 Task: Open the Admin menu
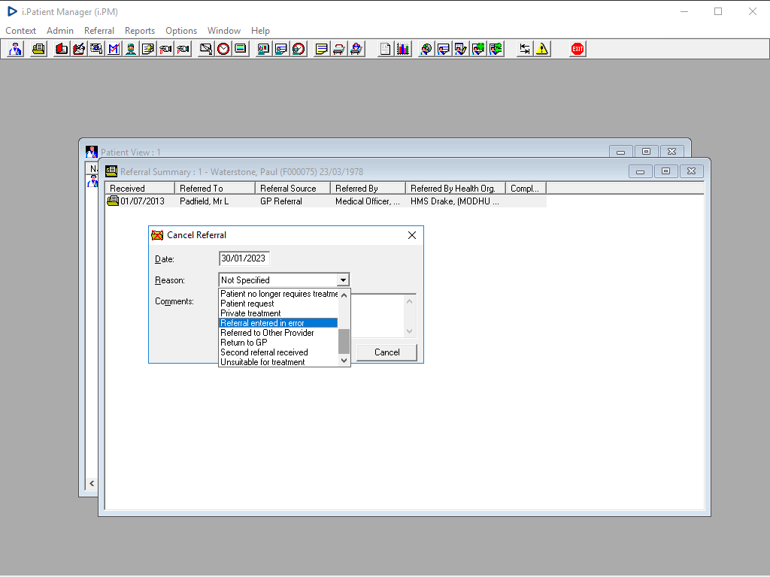pos(60,30)
